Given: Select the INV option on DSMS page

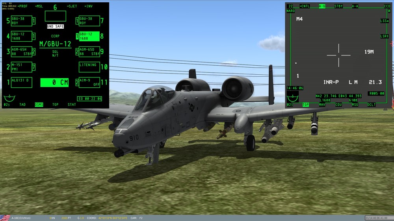Looking at the screenshot, I should 88,6.
